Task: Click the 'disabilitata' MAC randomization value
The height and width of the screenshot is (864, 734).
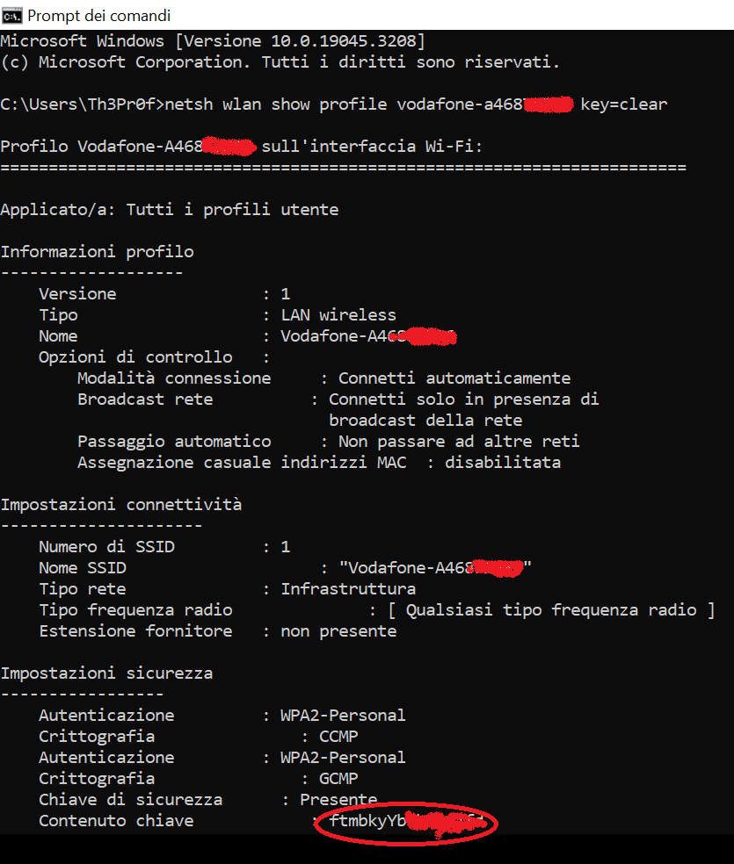Action: click(503, 463)
